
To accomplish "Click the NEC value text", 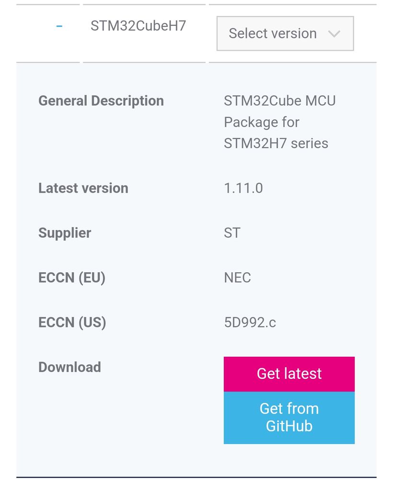I will 238,278.
